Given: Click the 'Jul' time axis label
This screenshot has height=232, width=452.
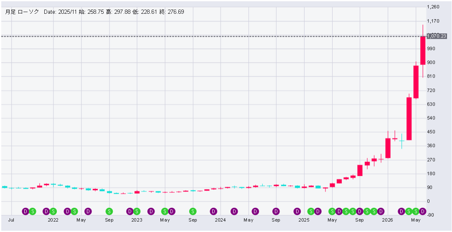Looking at the screenshot, I should pos(11,220).
